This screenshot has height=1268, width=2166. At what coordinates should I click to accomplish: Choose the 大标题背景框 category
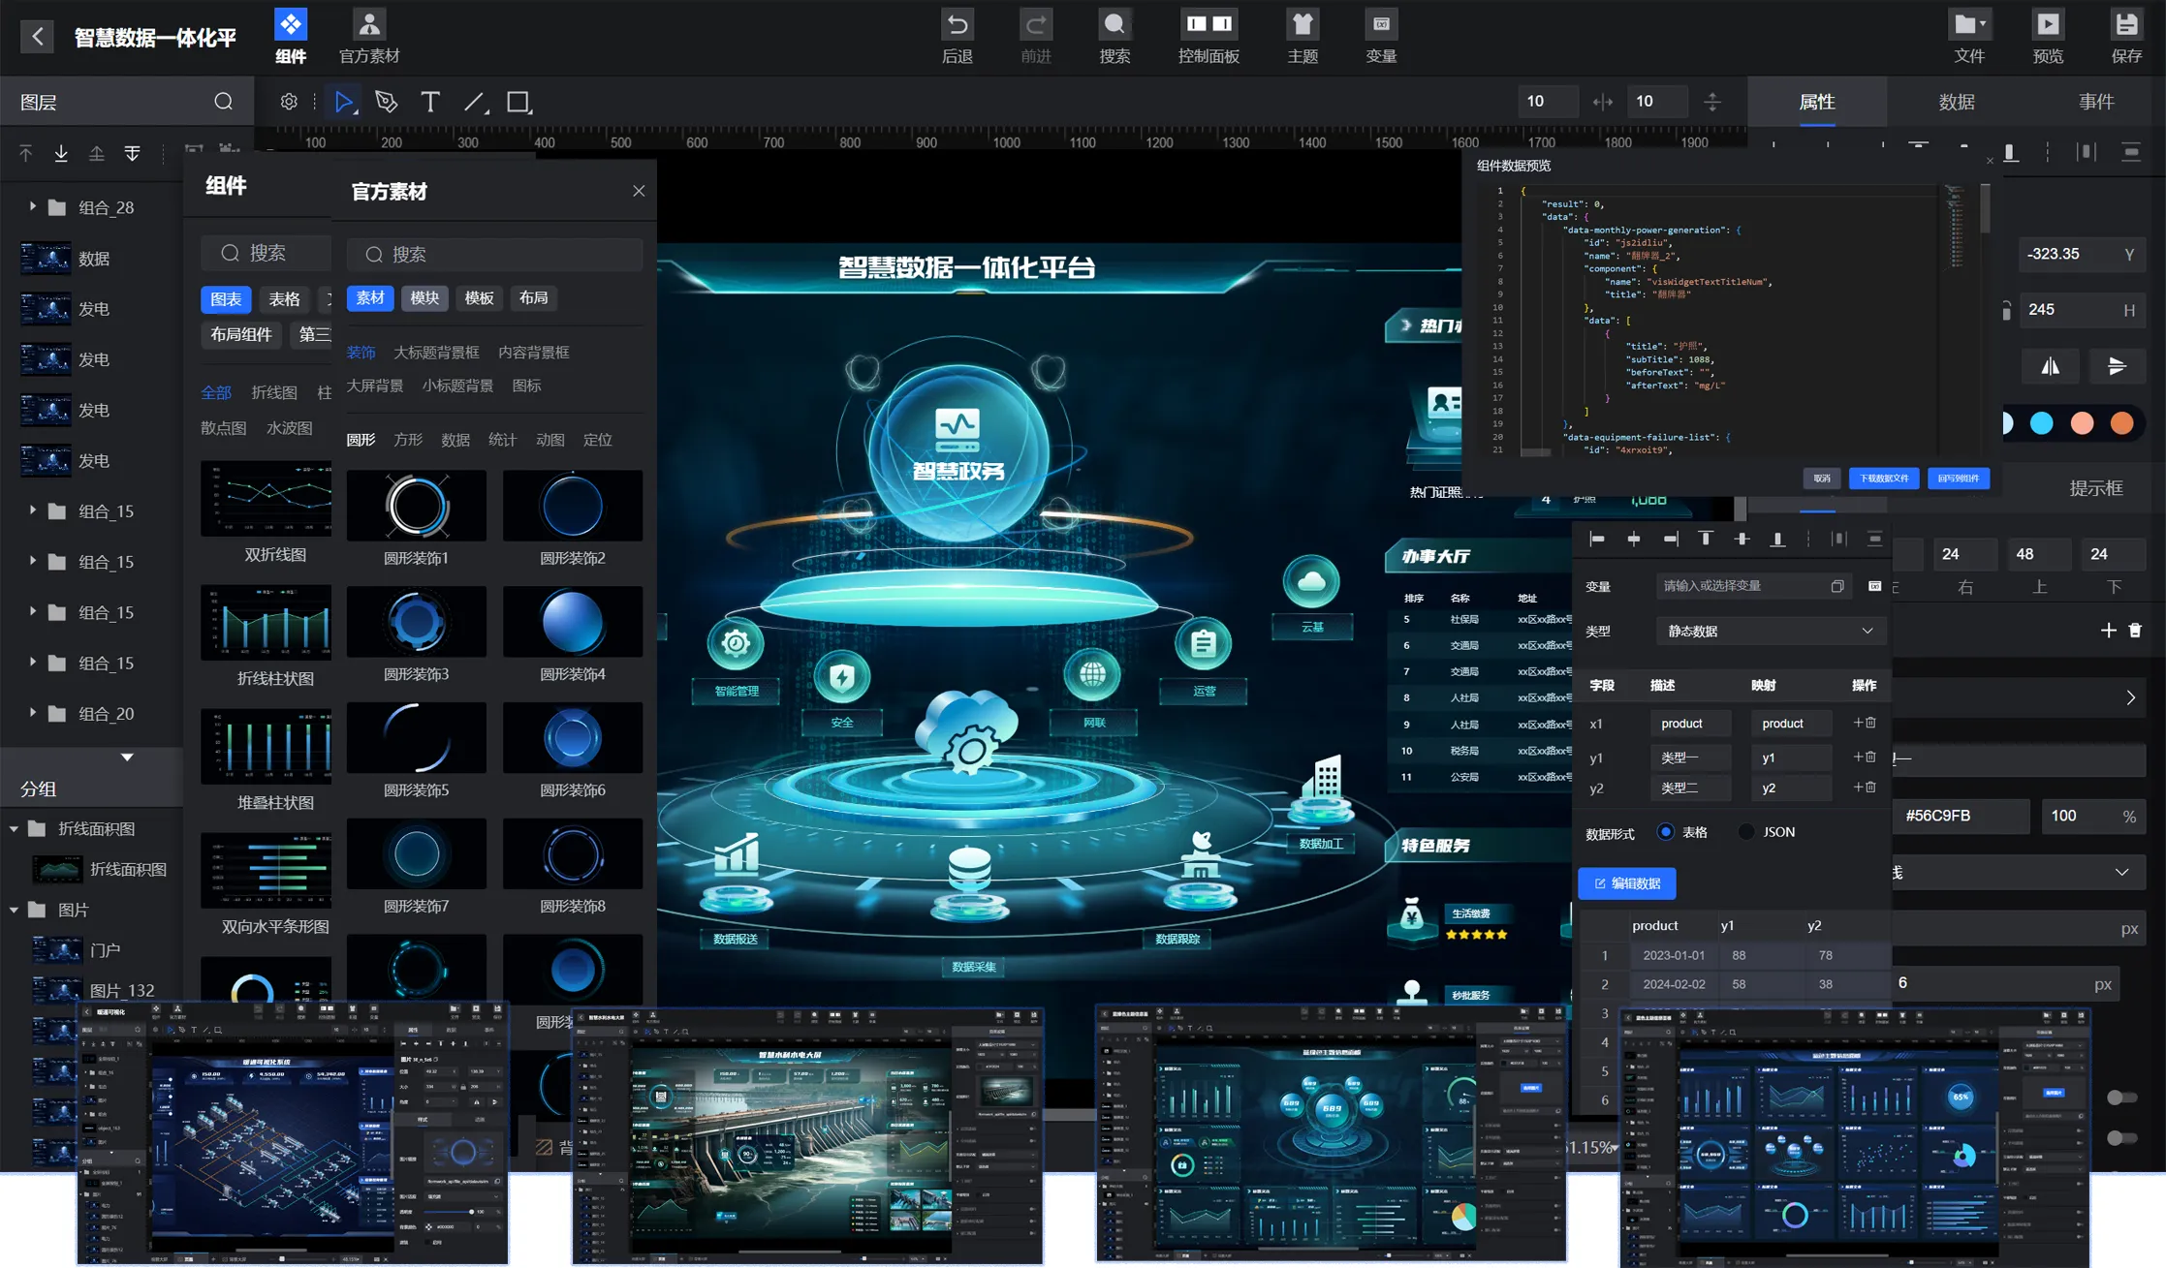436,352
